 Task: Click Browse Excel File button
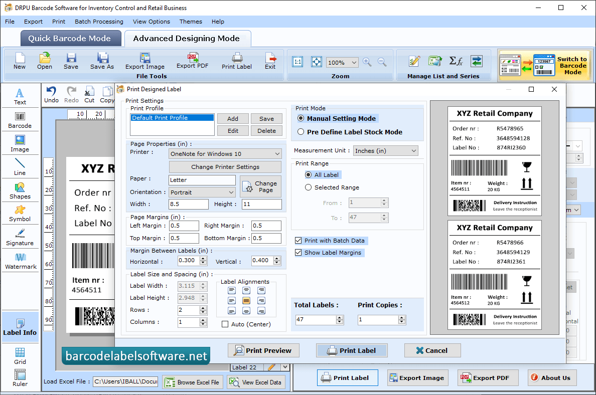(x=192, y=382)
